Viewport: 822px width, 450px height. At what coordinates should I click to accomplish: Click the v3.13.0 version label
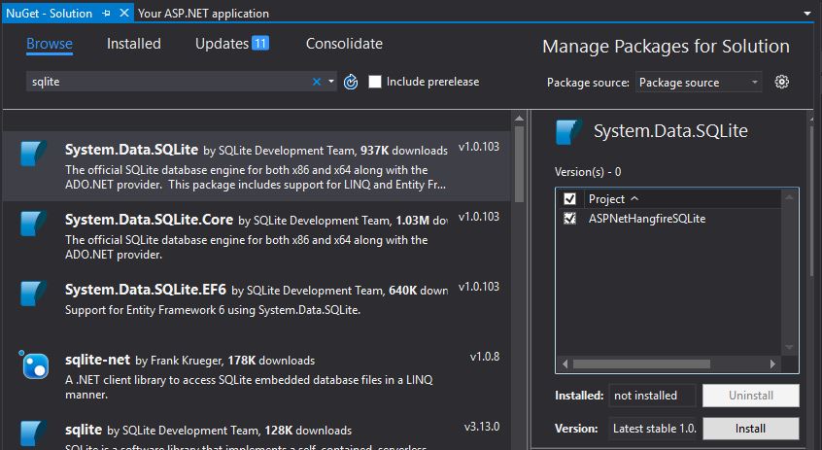pyautogui.click(x=482, y=427)
